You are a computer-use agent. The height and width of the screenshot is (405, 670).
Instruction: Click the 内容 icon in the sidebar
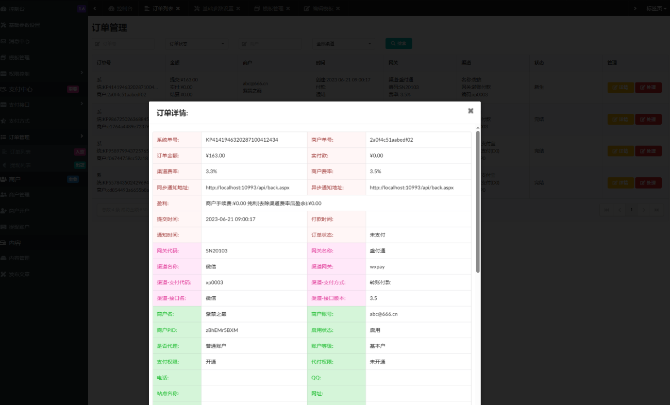[x=4, y=243]
